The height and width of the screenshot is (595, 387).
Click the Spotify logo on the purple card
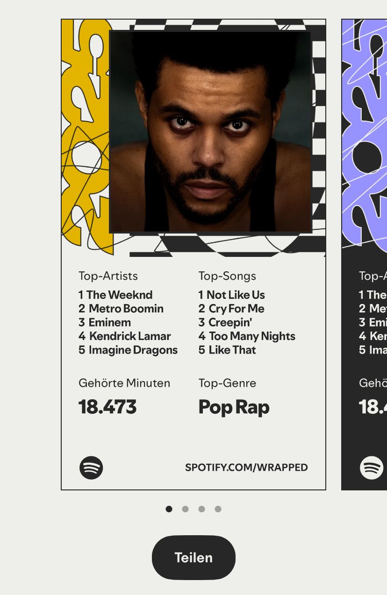pos(371,467)
